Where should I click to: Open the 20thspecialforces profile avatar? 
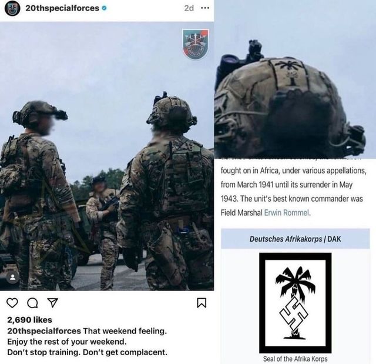click(12, 8)
